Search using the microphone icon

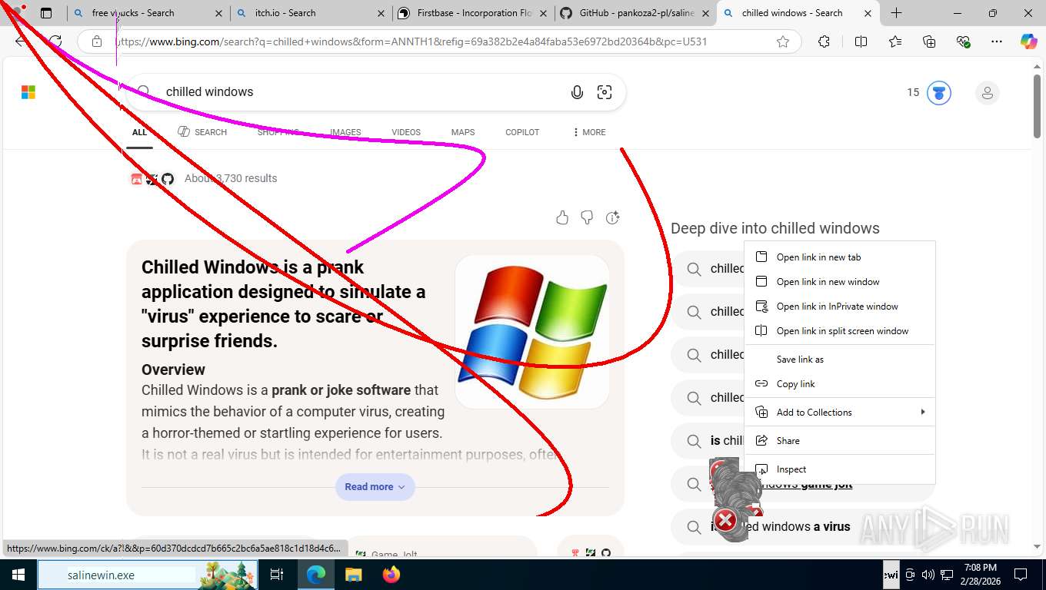click(x=577, y=92)
